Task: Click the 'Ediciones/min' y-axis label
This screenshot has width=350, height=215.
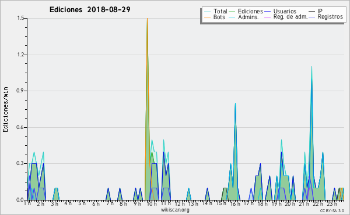Action: coord(5,109)
